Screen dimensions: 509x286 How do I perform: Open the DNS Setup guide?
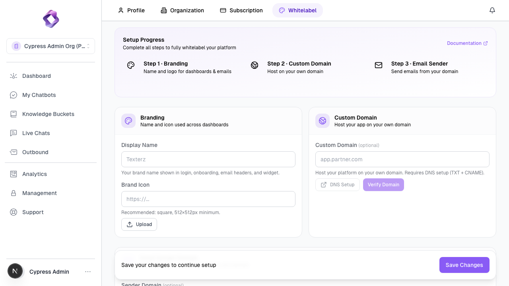337,184
